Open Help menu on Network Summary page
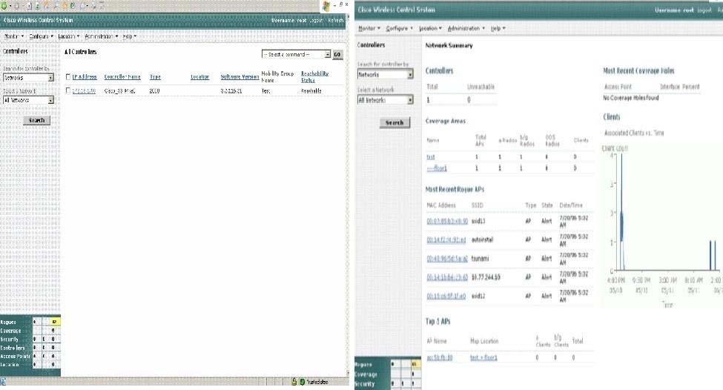Viewport: 723px width, 390px height. coord(498,29)
